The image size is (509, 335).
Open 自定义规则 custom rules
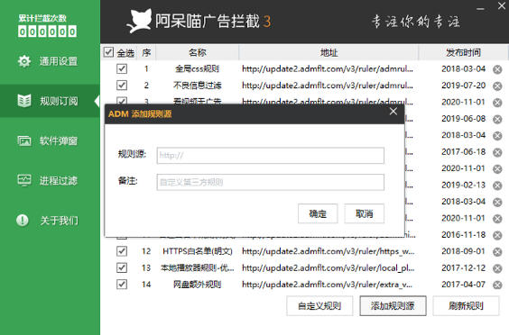319,305
